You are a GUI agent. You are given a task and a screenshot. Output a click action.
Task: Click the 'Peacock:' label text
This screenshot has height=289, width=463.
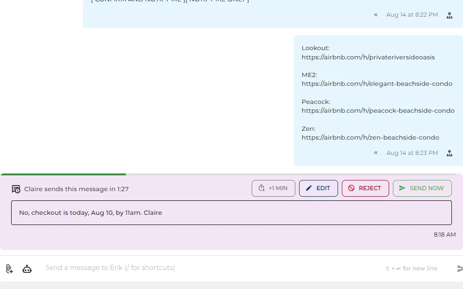316,102
